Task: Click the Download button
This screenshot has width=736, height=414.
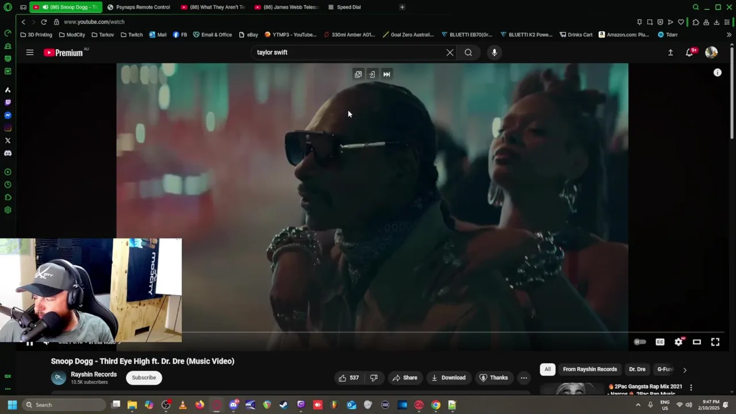Action: tap(448, 378)
